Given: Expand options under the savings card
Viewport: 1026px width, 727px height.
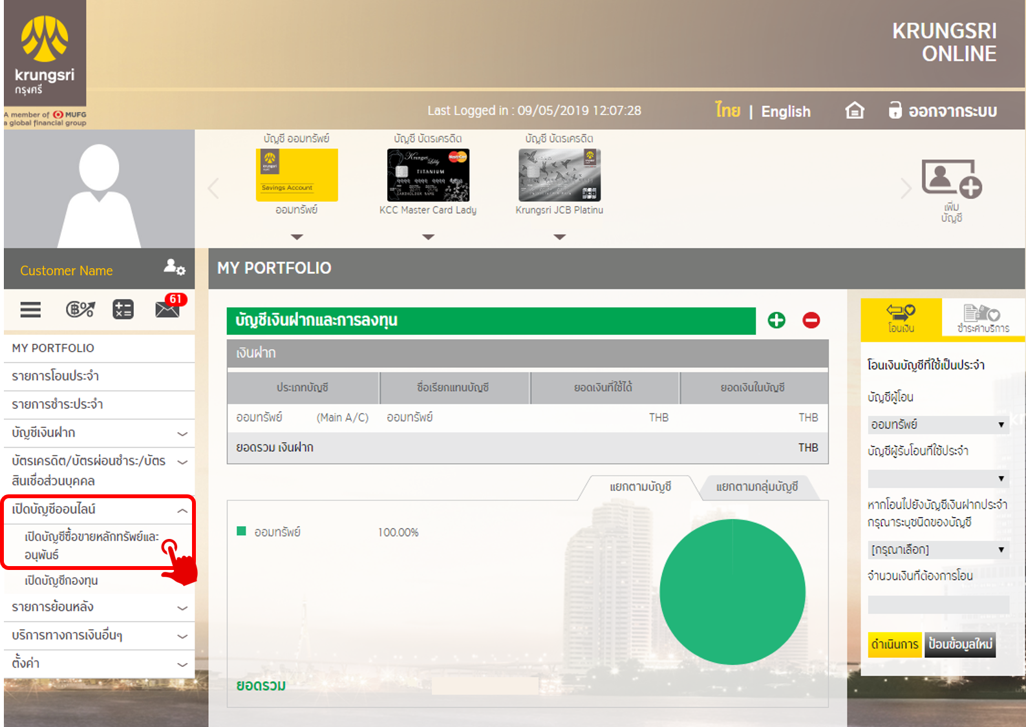Looking at the screenshot, I should (297, 237).
